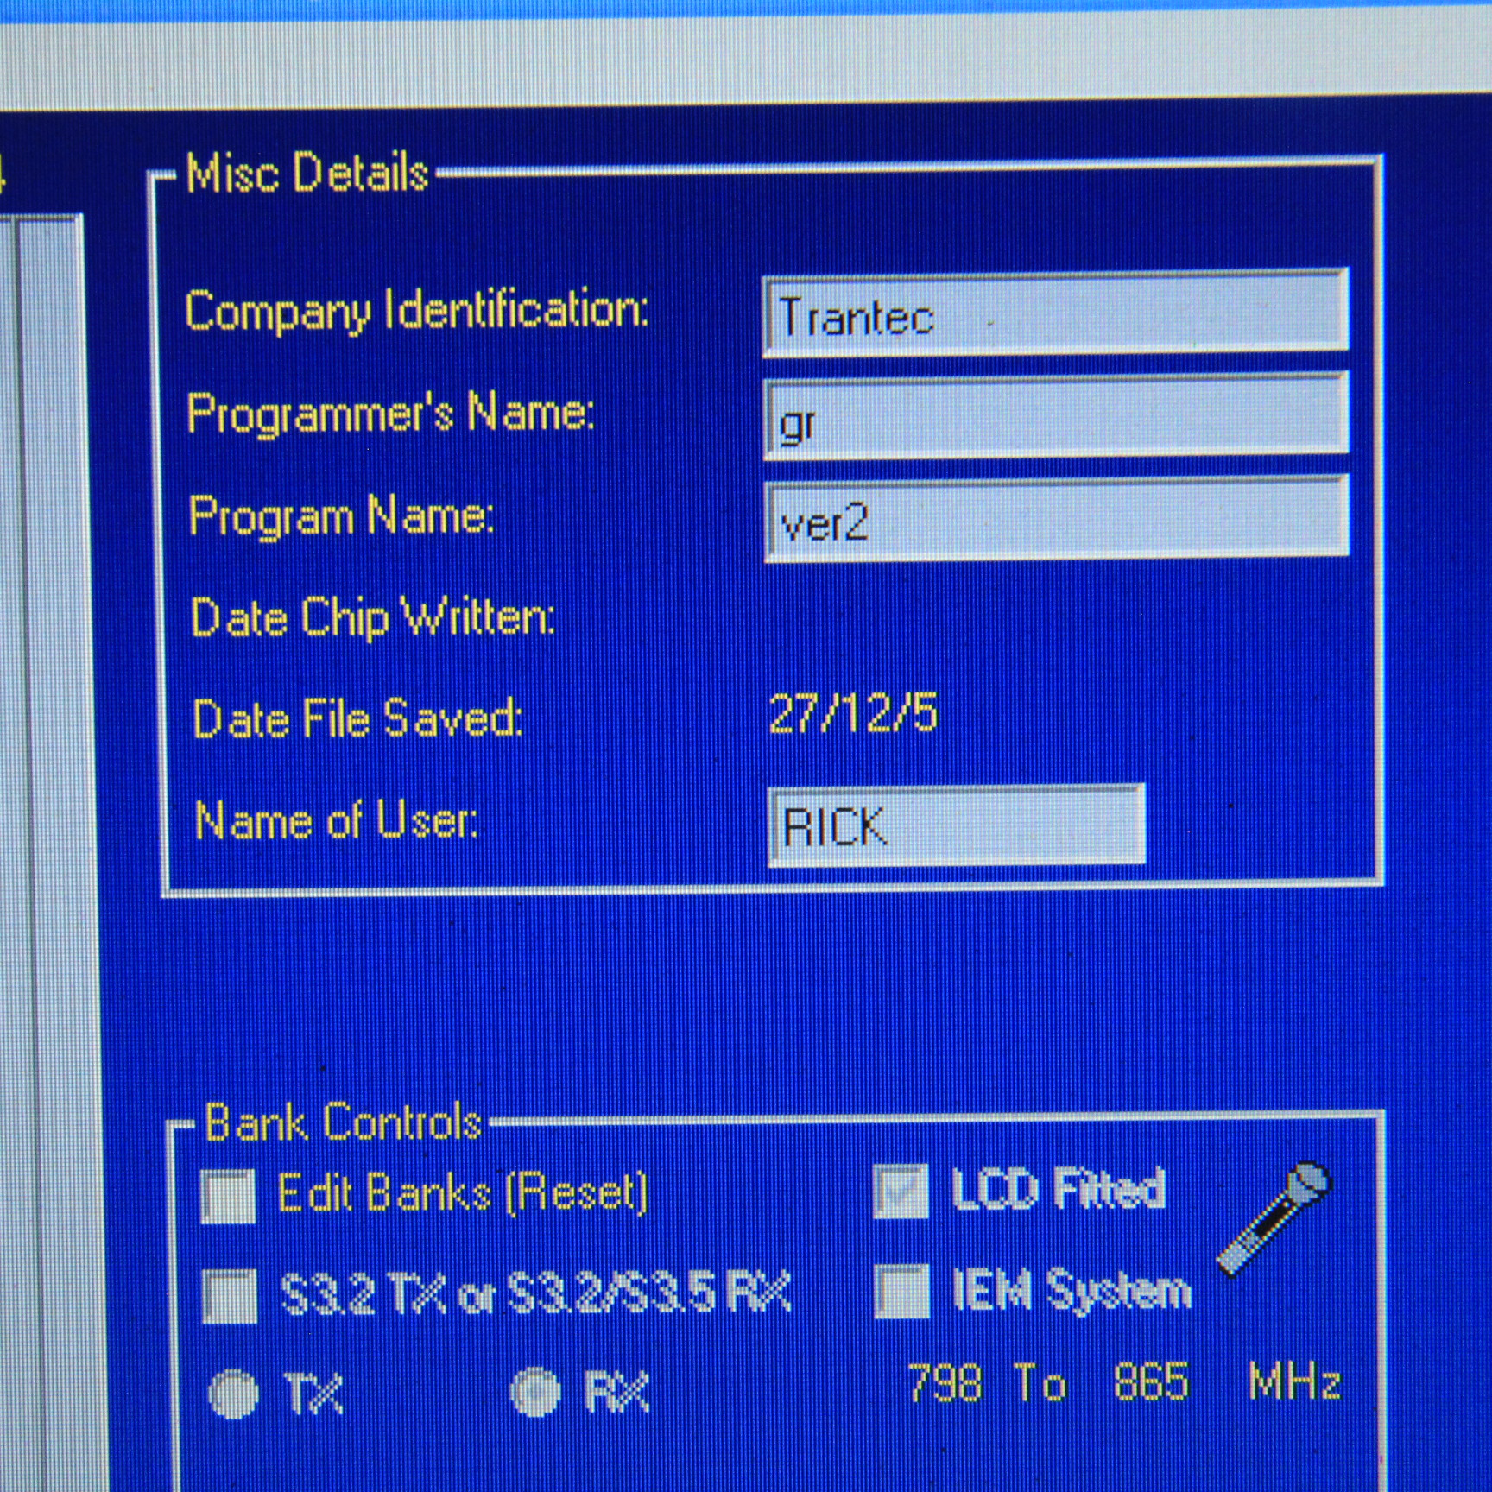Image resolution: width=1492 pixels, height=1492 pixels.
Task: Click the Date Chip Written label
Action: (x=373, y=619)
